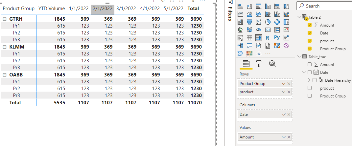This screenshot has height=146, width=352.
Task: Choose the Card visual with 123
Action: coord(268,30)
